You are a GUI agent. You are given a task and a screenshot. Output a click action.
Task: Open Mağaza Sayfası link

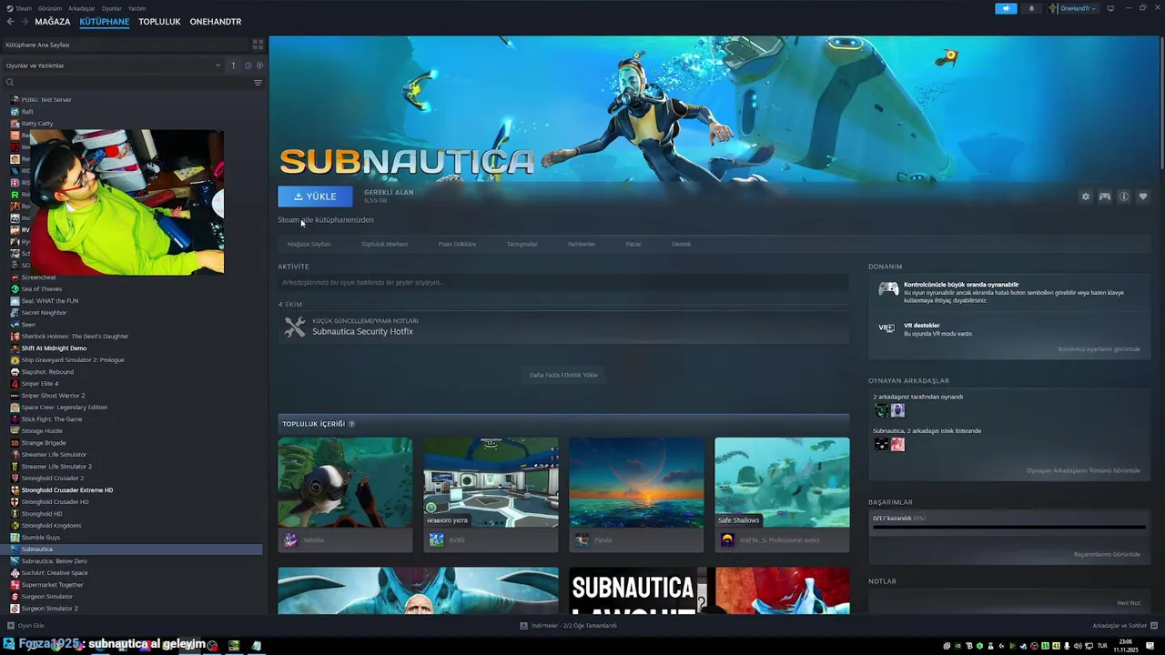pos(309,244)
